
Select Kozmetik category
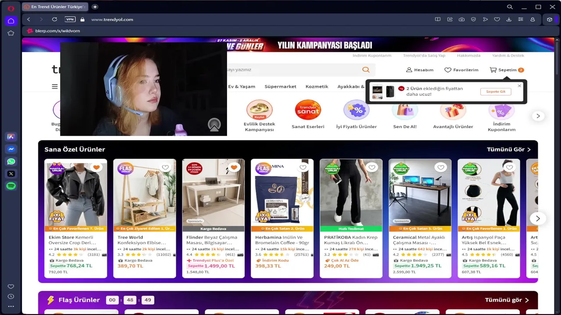pos(317,87)
